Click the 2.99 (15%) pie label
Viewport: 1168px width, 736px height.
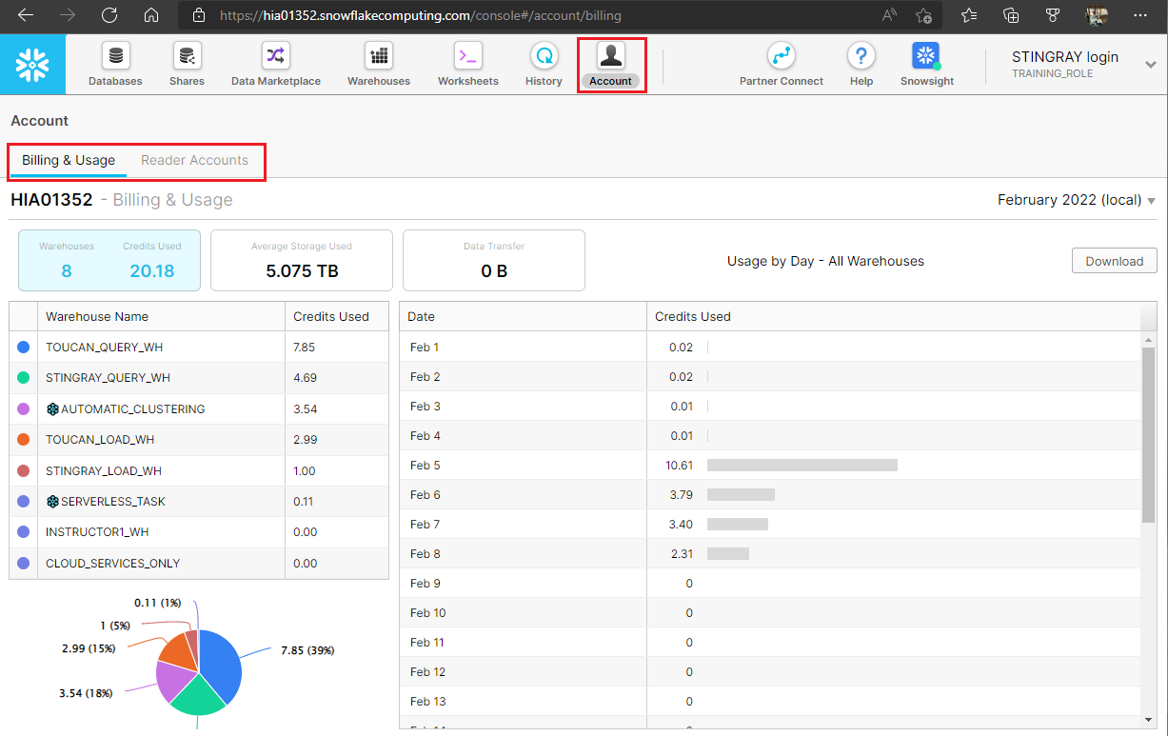pyautogui.click(x=88, y=648)
